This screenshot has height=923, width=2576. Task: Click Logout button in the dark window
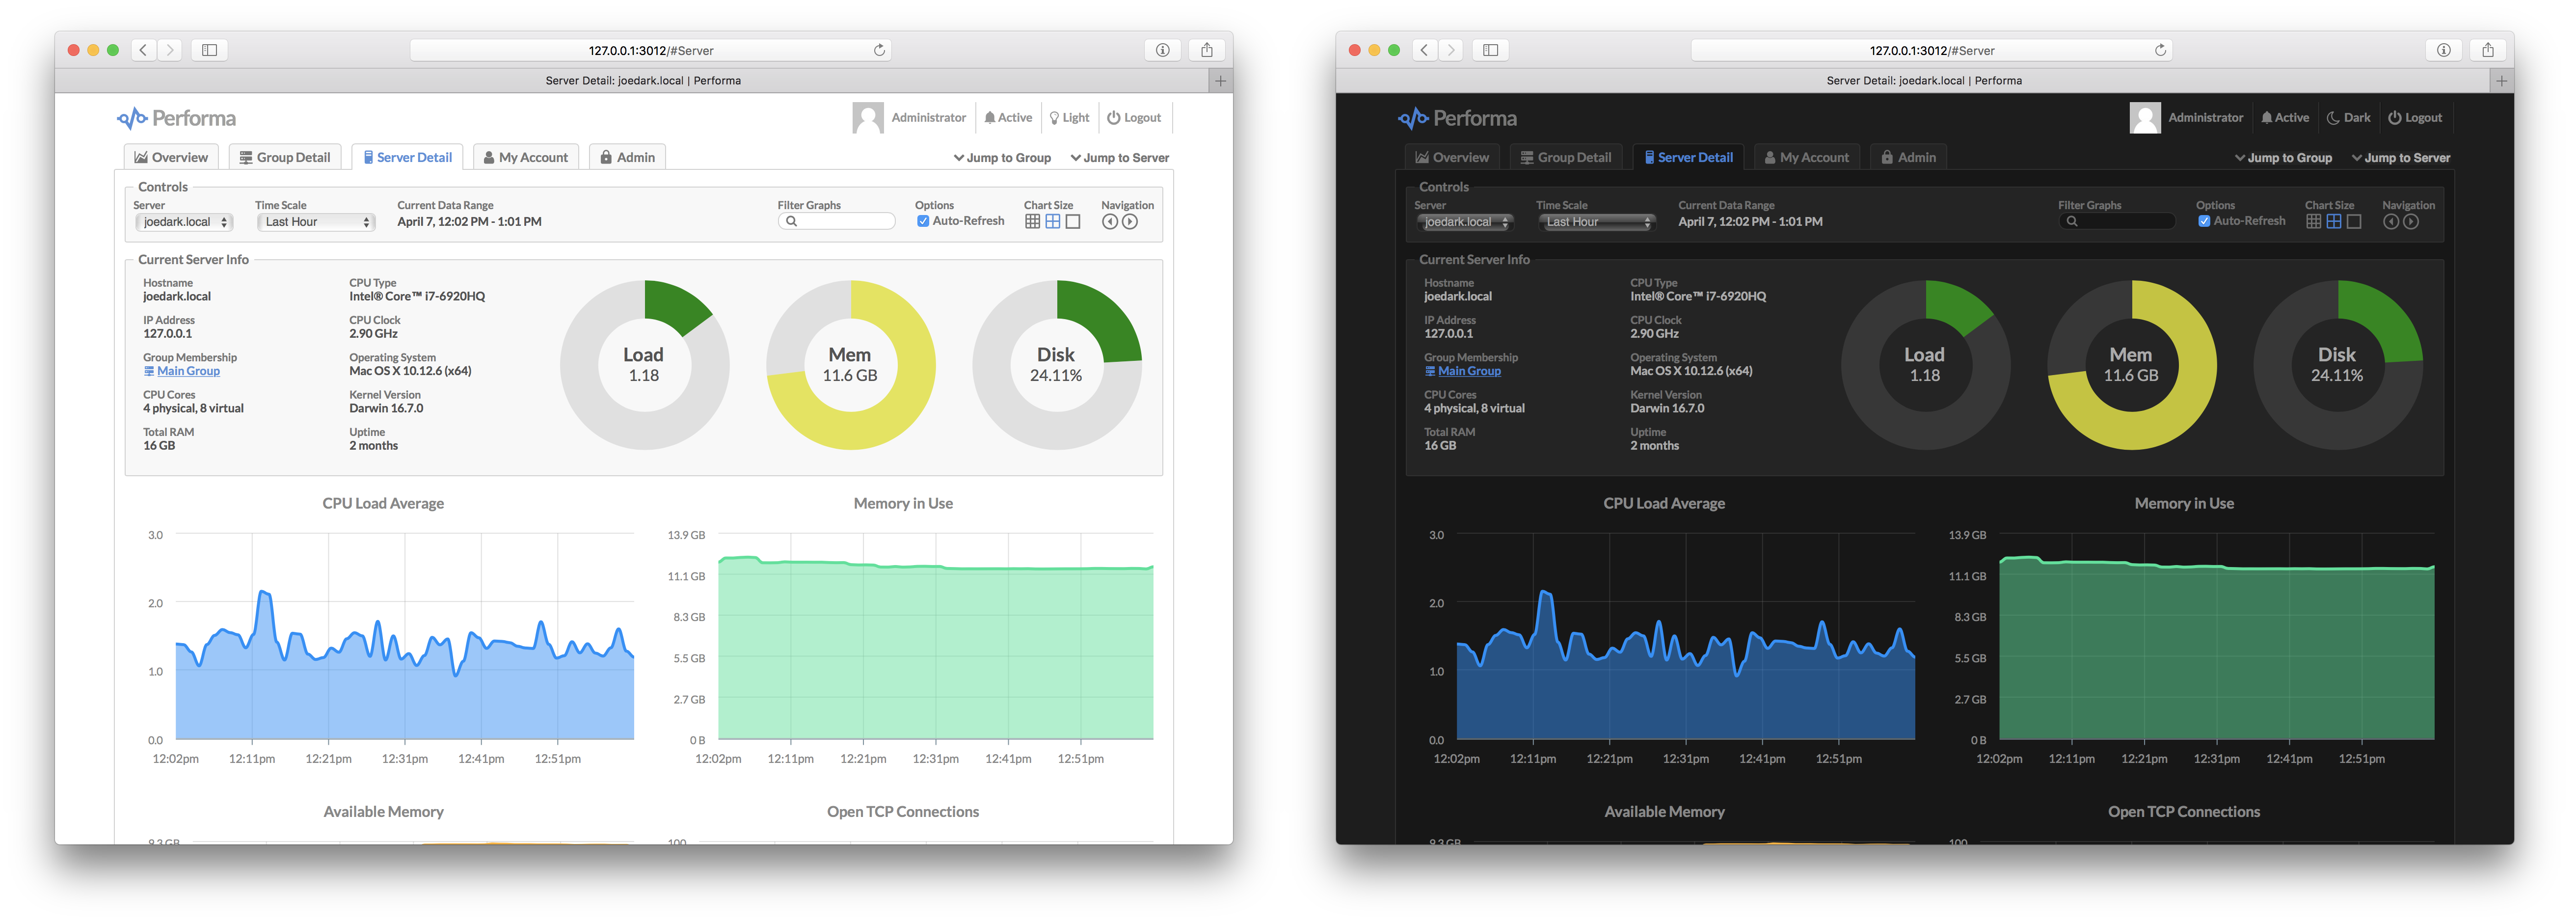tap(2415, 118)
